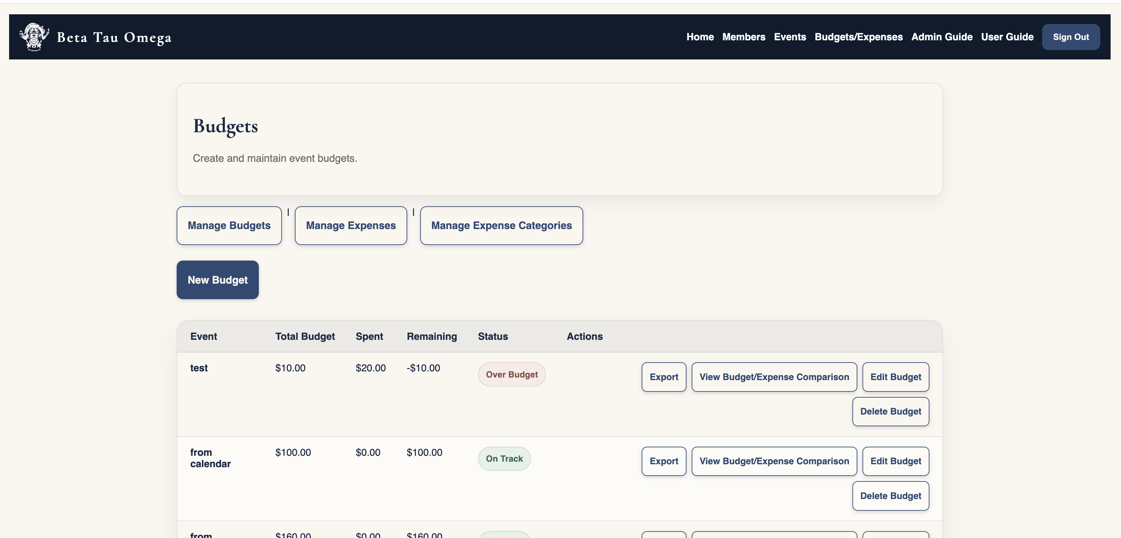
Task: Open the User Guide
Action: pos(1007,37)
